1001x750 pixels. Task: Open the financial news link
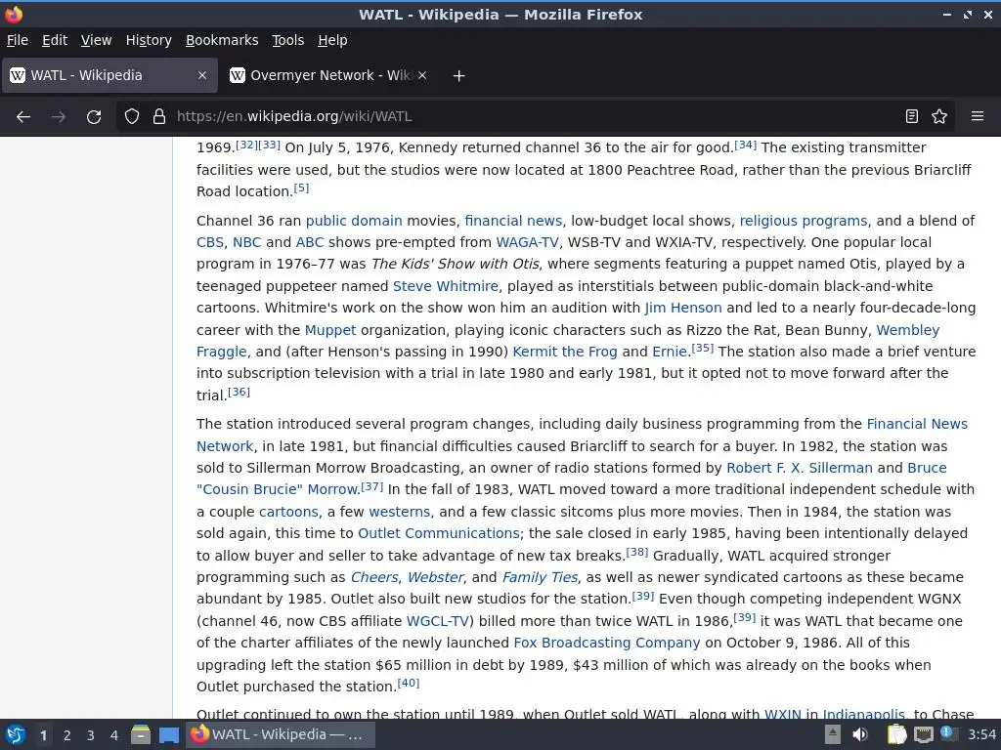pos(513,221)
